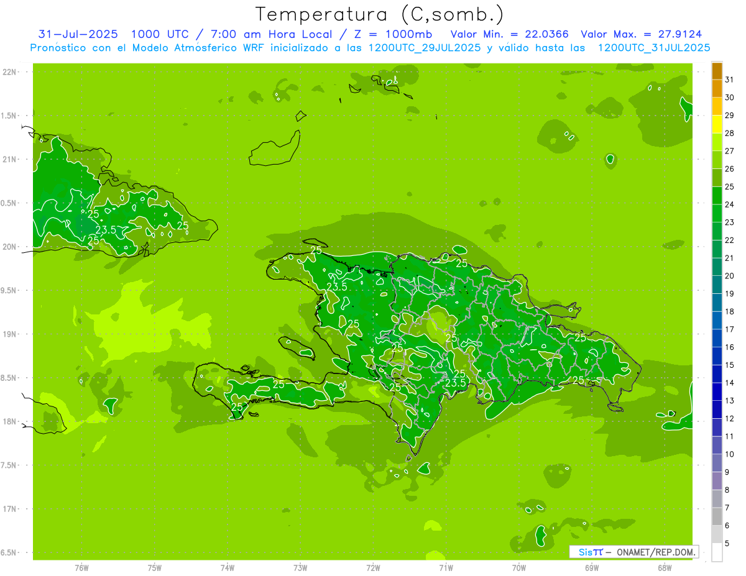
Task: Click the "Valor Min. = 22.0366" readout
Action: [510, 34]
